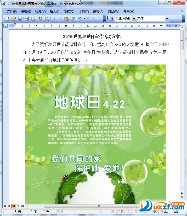Viewport: 187px width, 216px height.
Task: Click the vertical scrollbar thumb
Action: 182,40
